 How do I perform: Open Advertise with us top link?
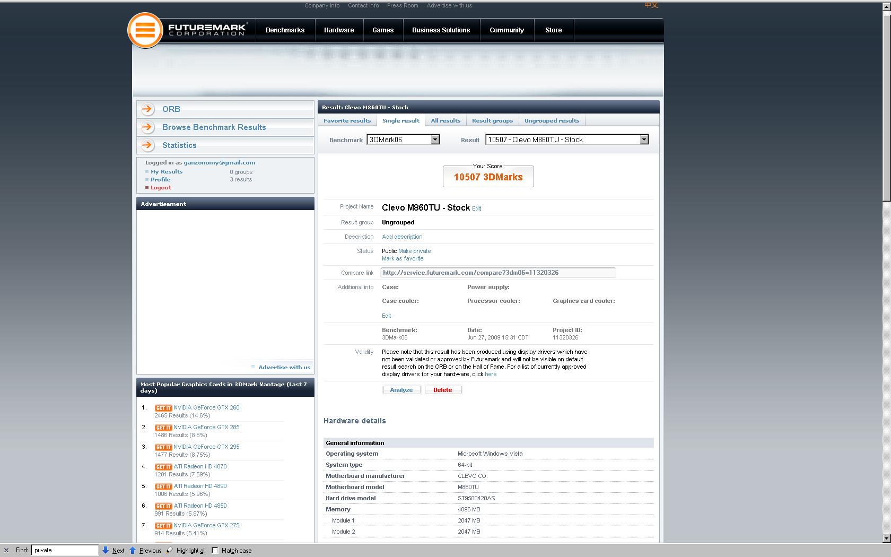click(449, 5)
